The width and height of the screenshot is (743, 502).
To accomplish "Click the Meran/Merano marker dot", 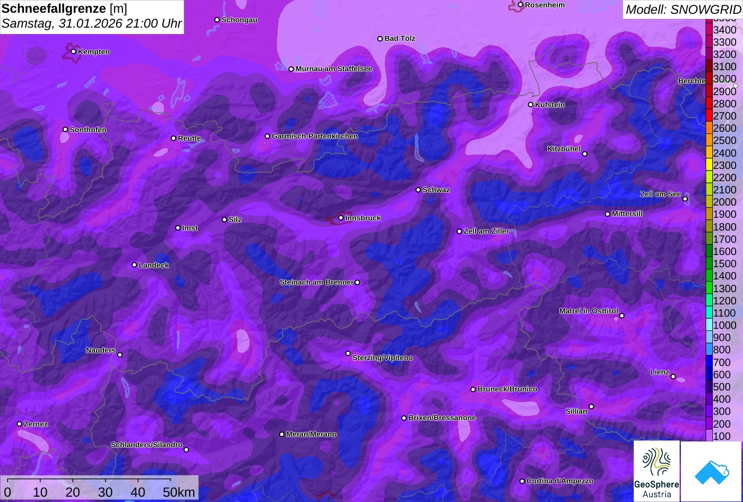I will (282, 435).
